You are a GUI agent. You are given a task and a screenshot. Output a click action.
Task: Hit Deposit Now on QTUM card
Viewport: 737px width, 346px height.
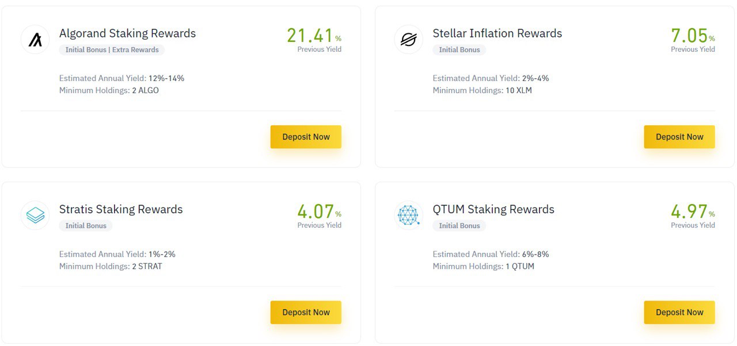pos(679,313)
